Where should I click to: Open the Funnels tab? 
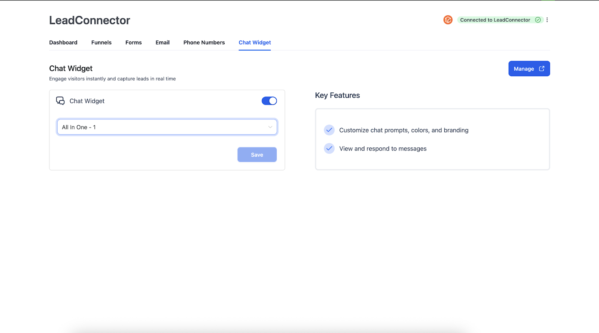click(101, 43)
